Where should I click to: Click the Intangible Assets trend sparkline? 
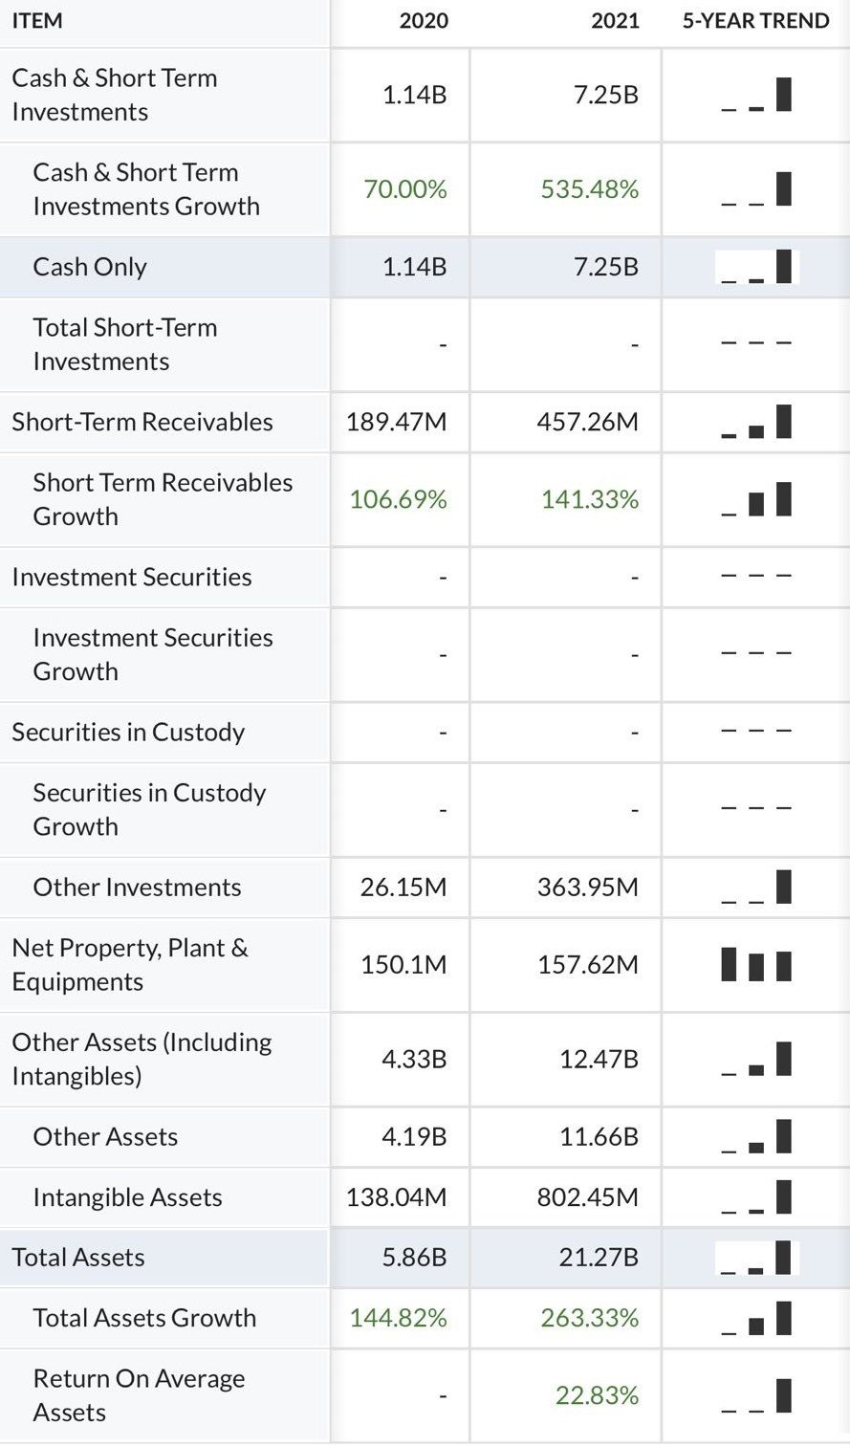click(756, 1197)
